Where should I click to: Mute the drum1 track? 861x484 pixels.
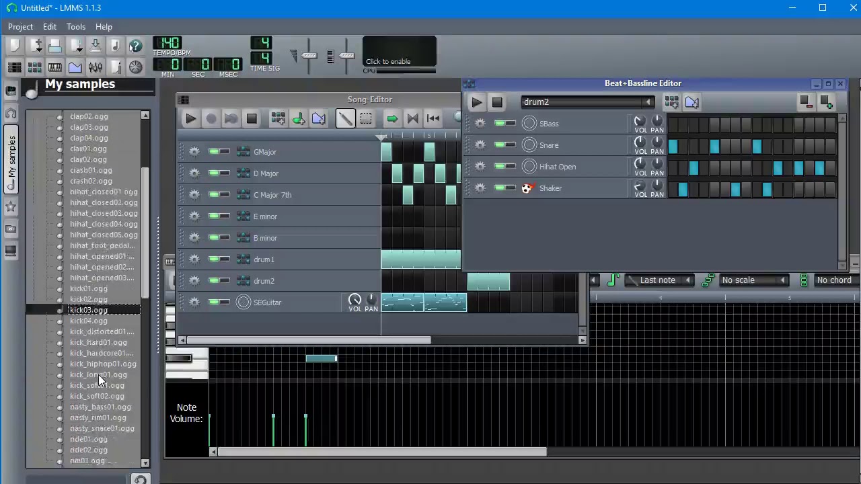point(214,259)
